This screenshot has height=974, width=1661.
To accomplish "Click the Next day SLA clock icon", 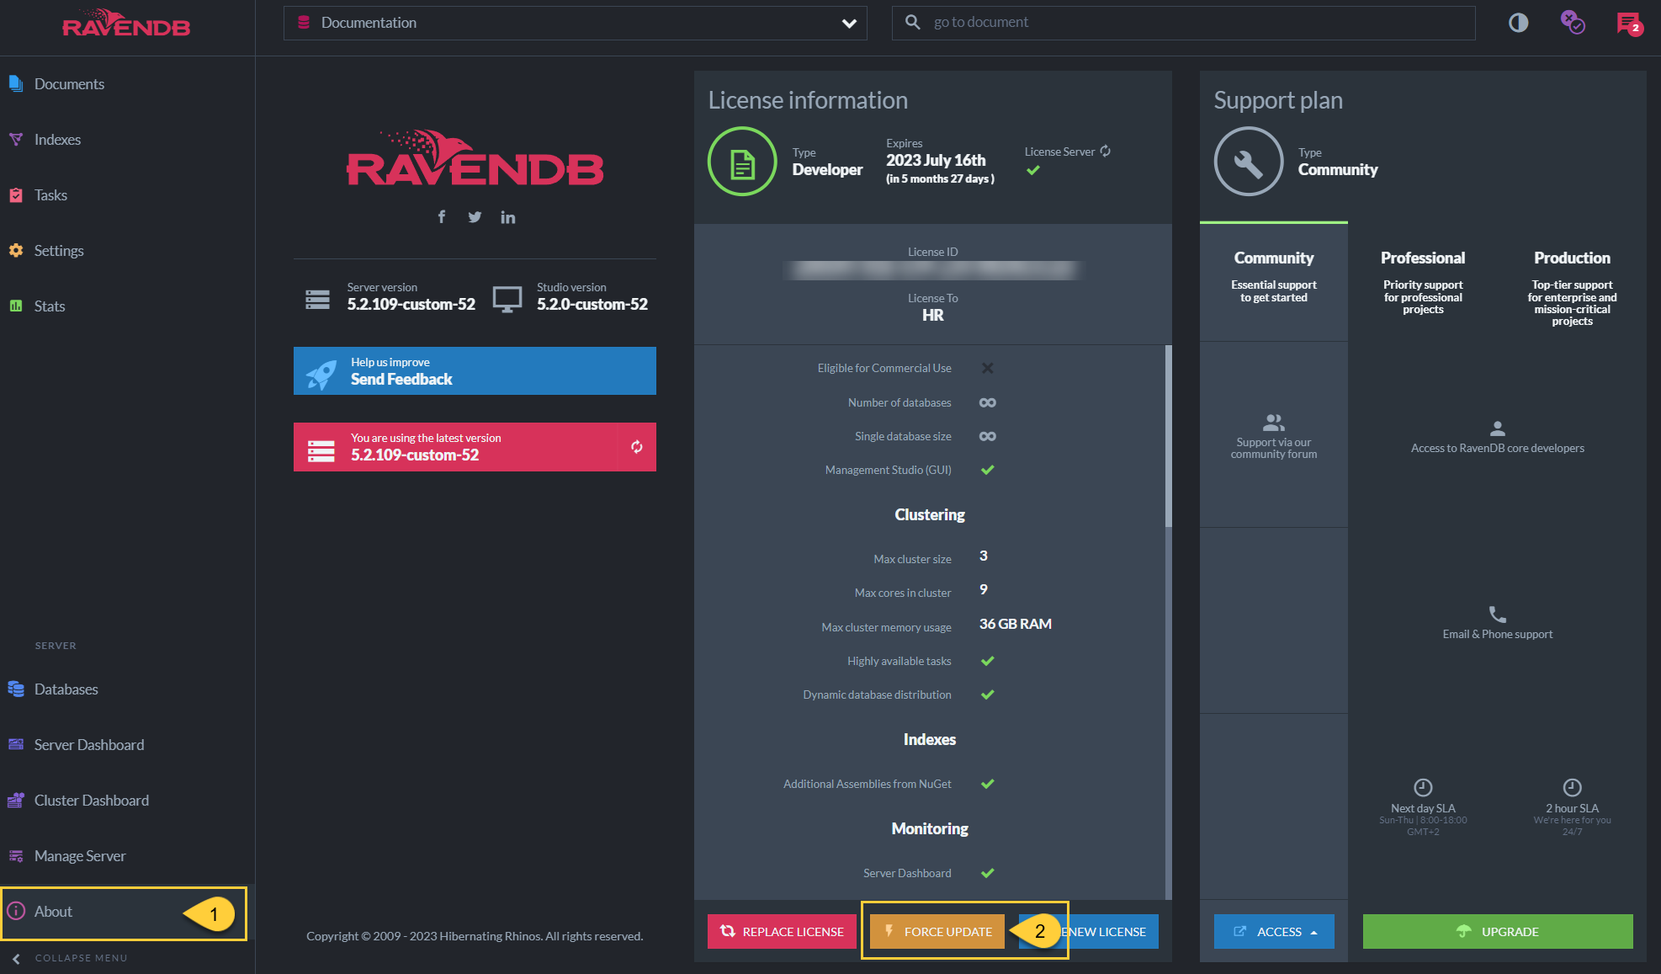I will [x=1423, y=787].
